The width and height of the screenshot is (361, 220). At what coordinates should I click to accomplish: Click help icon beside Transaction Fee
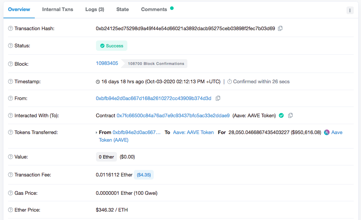[x=10, y=175]
